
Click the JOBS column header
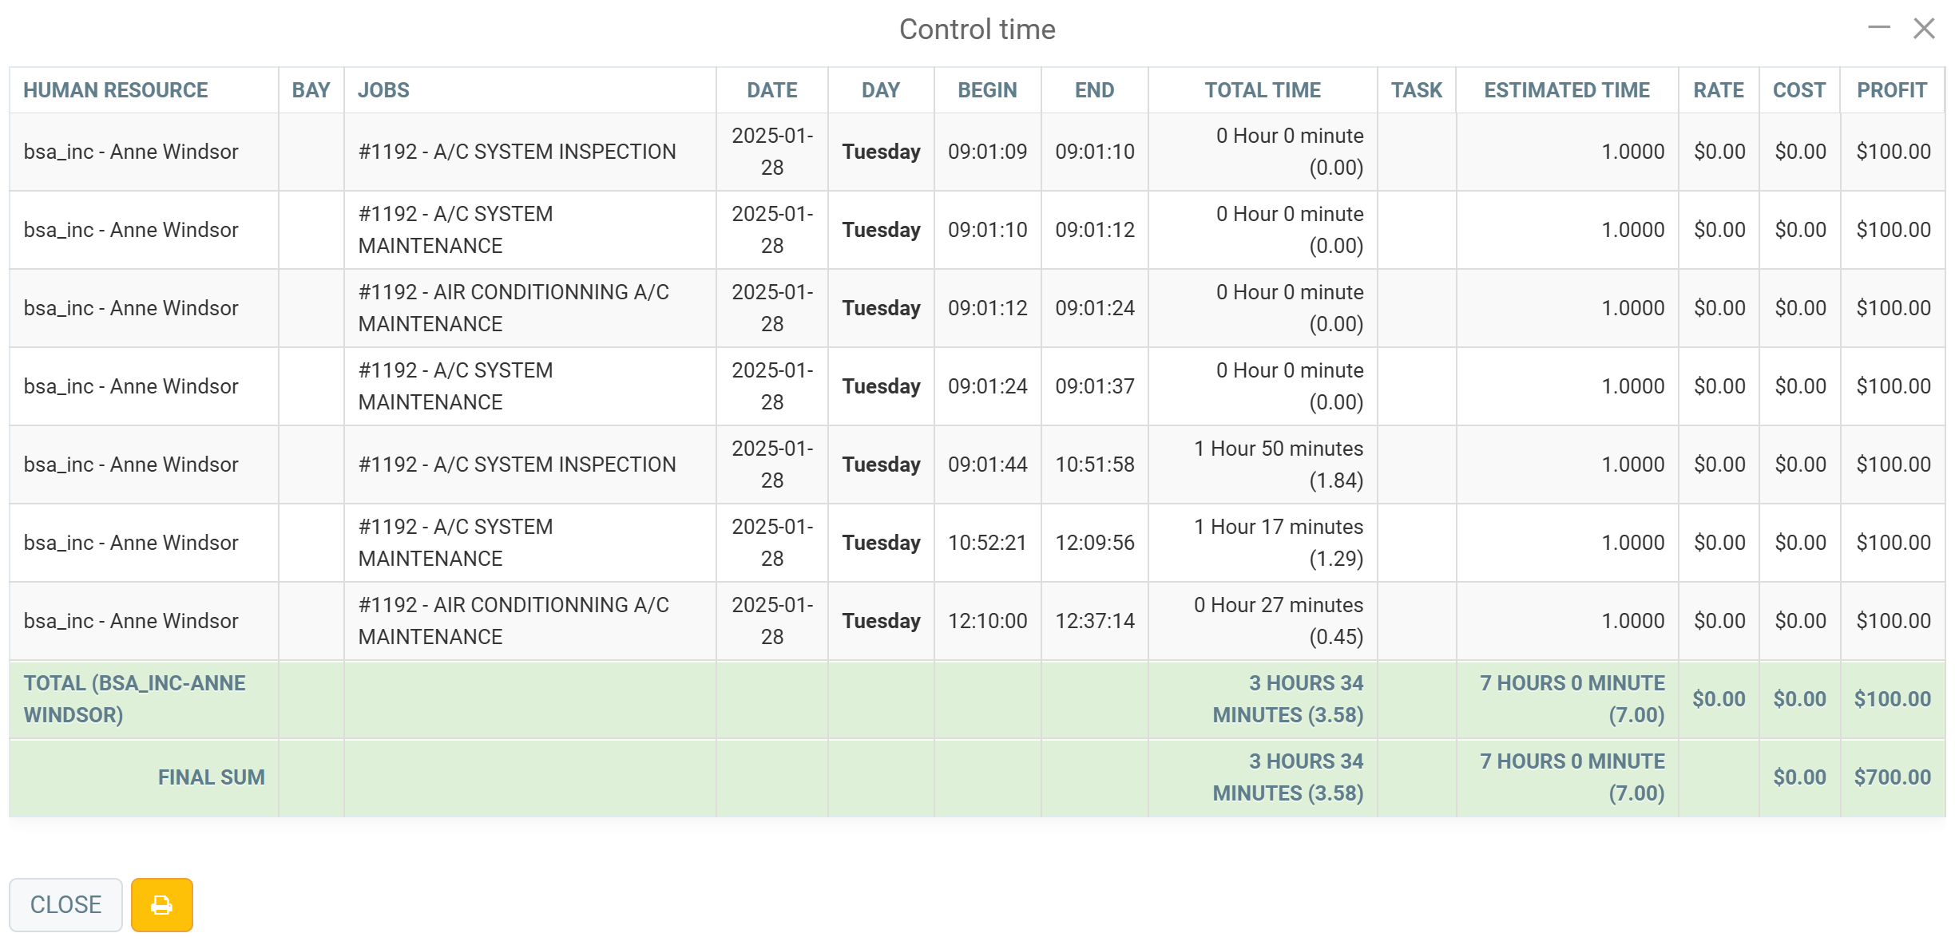coord(383,90)
